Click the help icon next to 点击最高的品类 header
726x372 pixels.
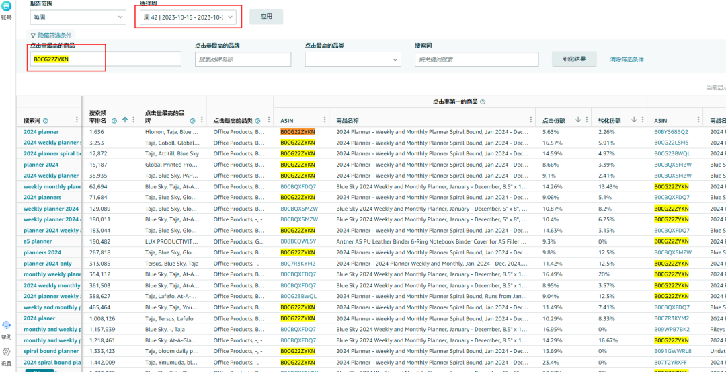click(x=257, y=121)
